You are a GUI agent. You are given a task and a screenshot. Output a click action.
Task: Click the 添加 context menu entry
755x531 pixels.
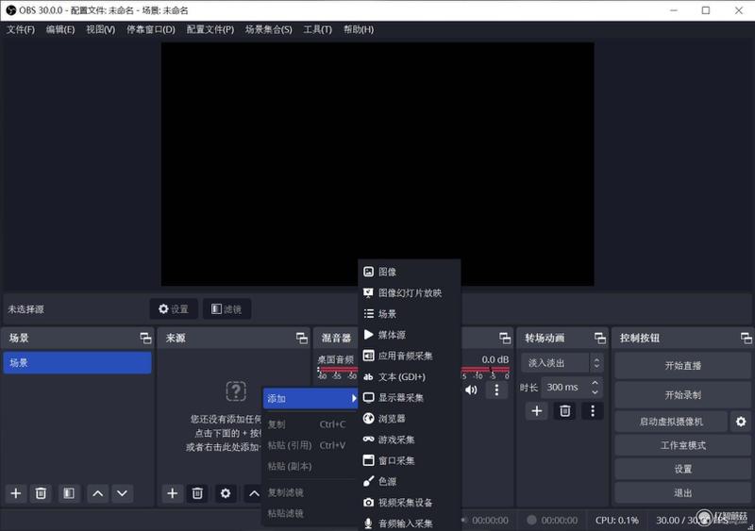(310, 399)
